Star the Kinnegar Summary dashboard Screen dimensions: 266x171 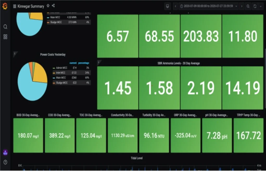(x=48, y=6)
